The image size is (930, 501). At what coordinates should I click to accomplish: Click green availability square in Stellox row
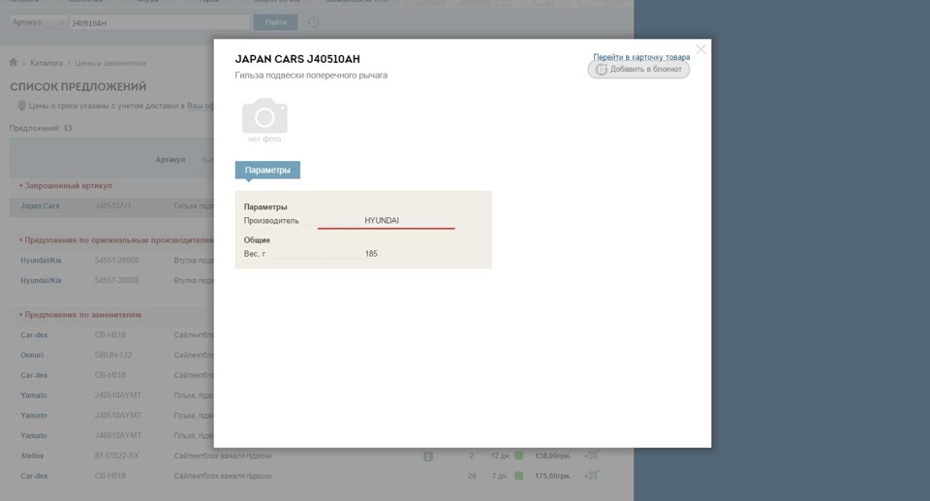519,455
